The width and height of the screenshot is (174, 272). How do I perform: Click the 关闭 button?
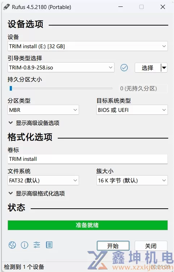click(151, 246)
